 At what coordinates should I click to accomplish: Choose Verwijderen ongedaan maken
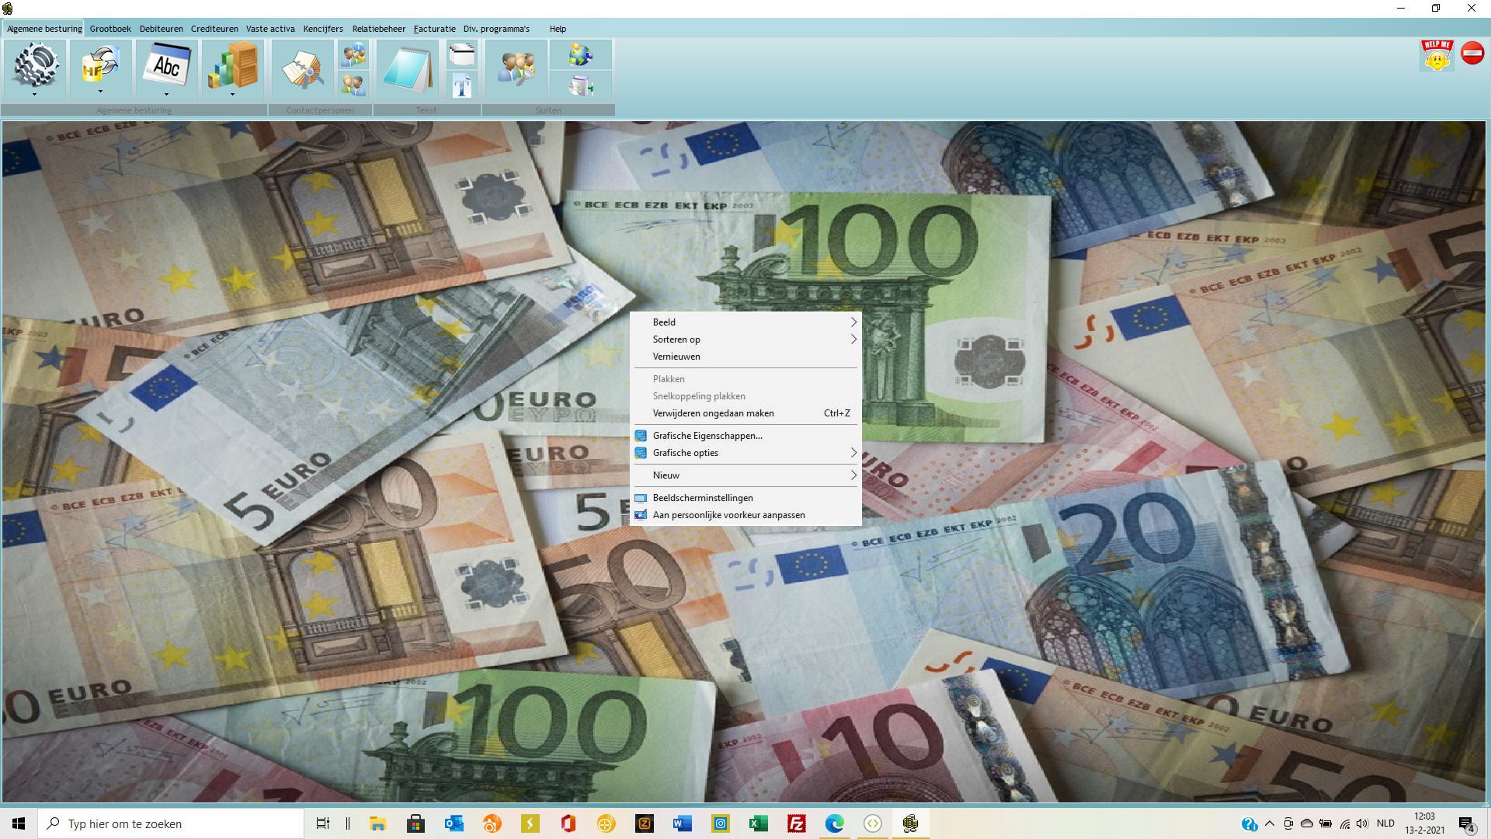pos(745,413)
